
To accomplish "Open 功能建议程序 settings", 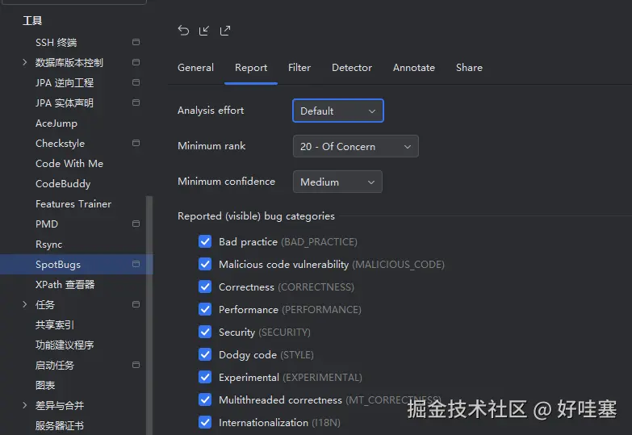I will [65, 345].
